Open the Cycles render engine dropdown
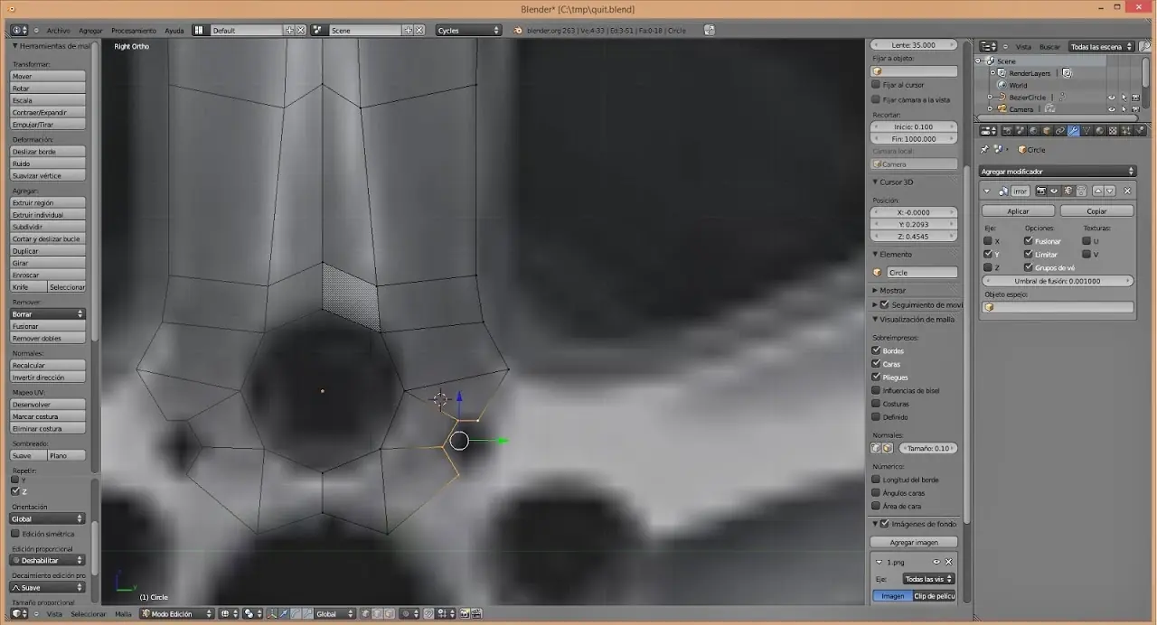1157x625 pixels. tap(468, 30)
